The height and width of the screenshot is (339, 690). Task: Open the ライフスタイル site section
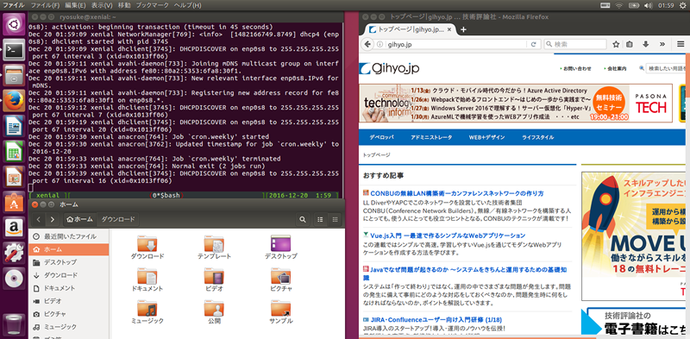click(537, 137)
